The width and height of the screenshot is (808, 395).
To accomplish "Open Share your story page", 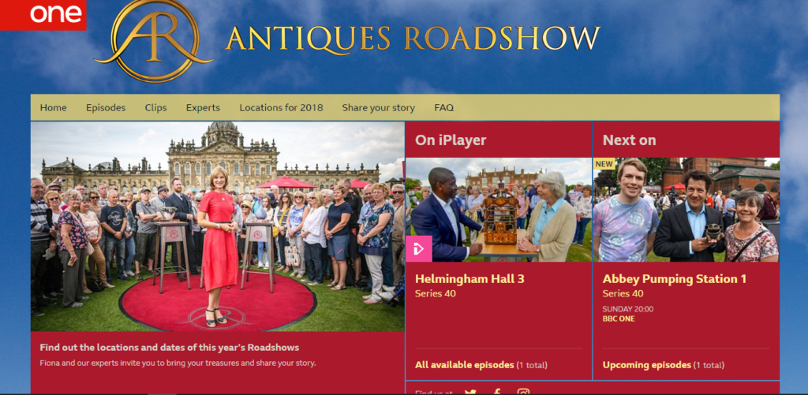I will point(378,108).
